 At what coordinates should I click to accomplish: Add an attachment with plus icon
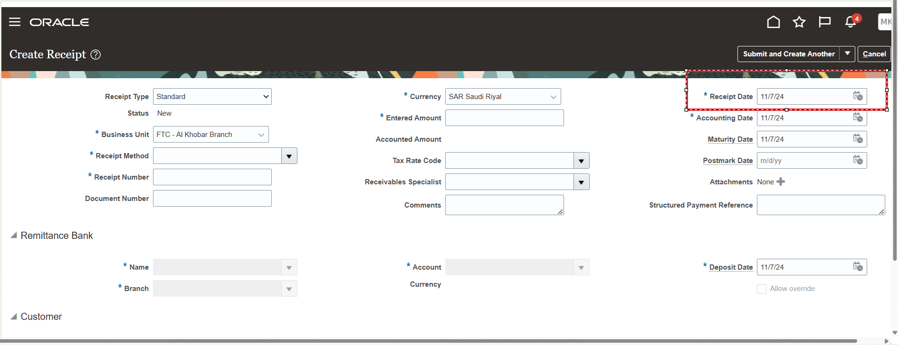(781, 182)
